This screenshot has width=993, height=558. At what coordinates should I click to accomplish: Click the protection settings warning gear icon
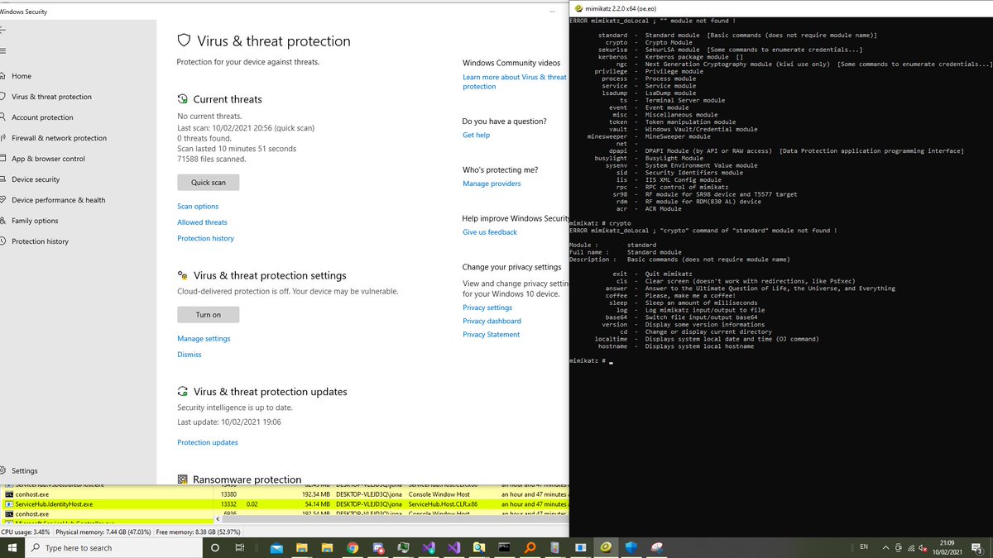point(183,275)
